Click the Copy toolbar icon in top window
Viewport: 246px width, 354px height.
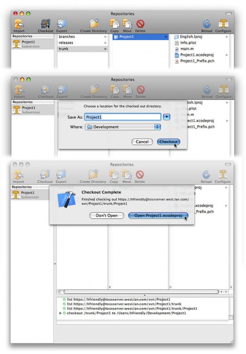[115, 24]
